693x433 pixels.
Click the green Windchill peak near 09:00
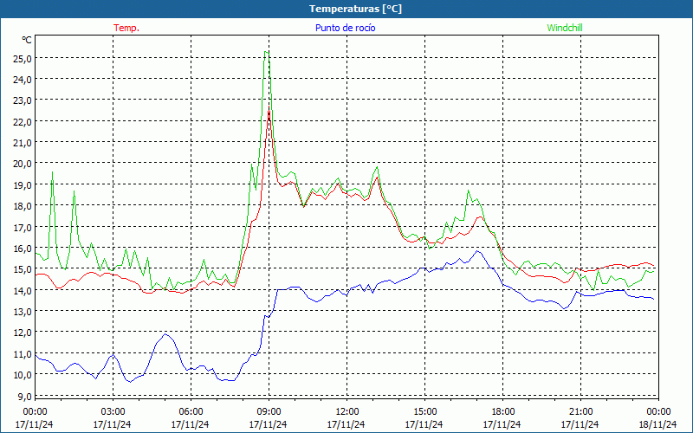click(x=266, y=52)
